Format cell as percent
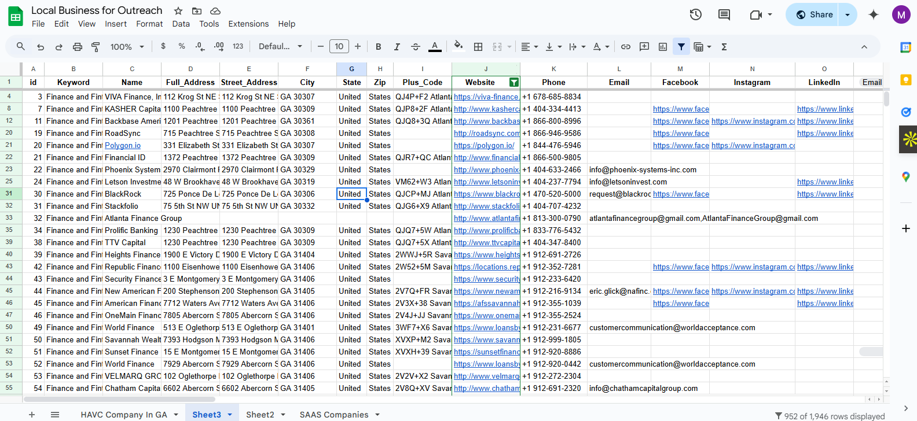The image size is (917, 421). [x=181, y=46]
